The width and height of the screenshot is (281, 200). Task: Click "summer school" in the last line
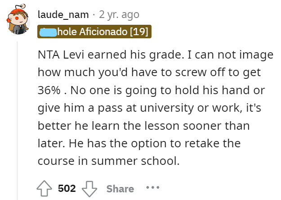click(x=135, y=161)
